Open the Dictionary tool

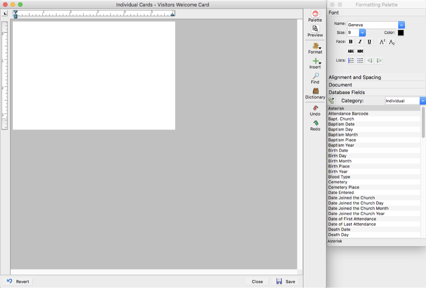[315, 91]
